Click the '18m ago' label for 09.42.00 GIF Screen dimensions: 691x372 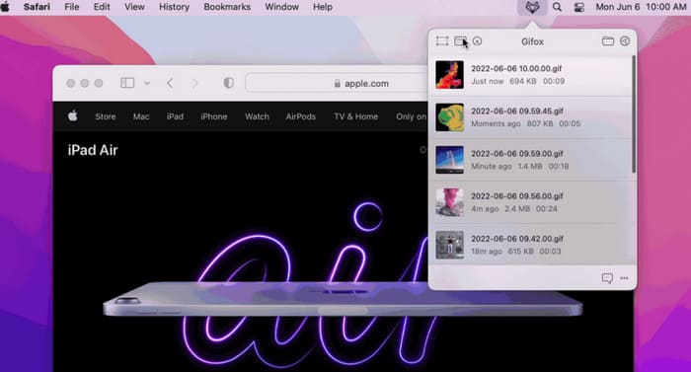pyautogui.click(x=487, y=252)
